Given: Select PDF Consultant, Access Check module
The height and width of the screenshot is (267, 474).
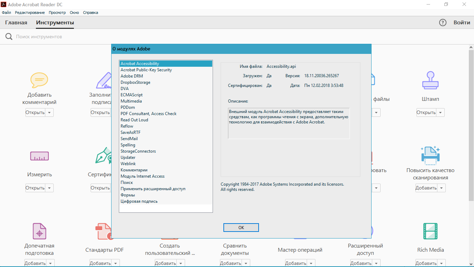Looking at the screenshot, I should coord(166,114).
